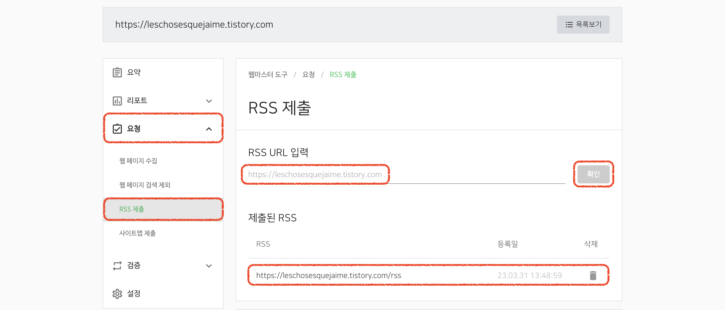Viewport: 725px width, 310px height.
Task: Click the 리포트 chart icon
Action: pyautogui.click(x=117, y=100)
